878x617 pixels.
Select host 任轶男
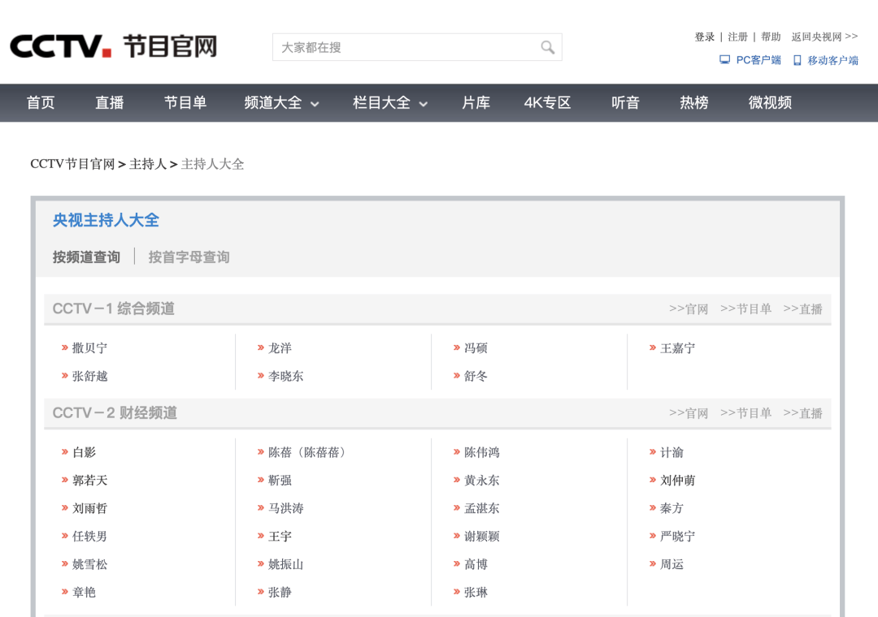(x=89, y=536)
